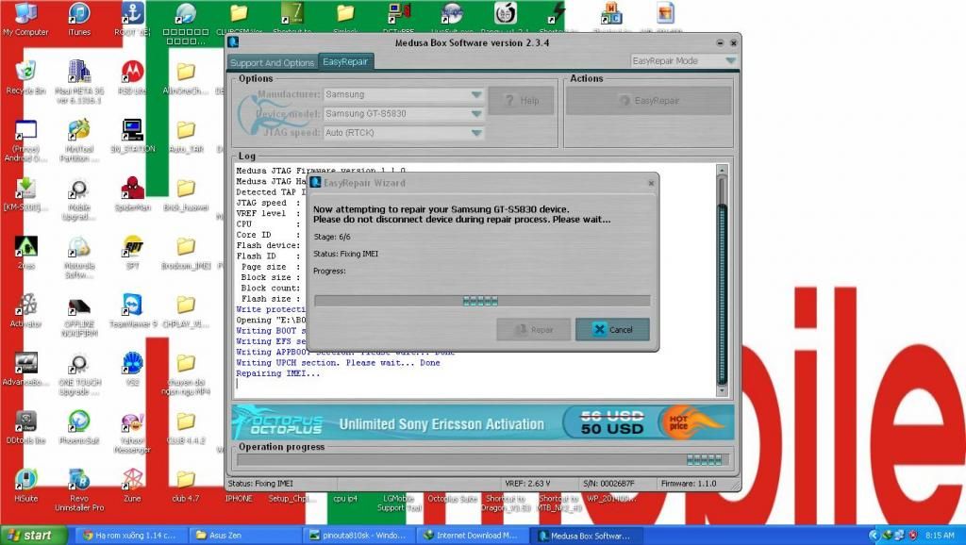Click the taskbar clock showing 8:15 AM
Image resolution: width=966 pixels, height=545 pixels.
click(x=939, y=536)
